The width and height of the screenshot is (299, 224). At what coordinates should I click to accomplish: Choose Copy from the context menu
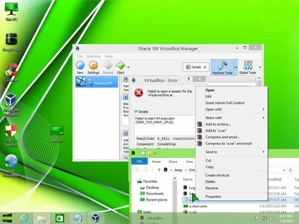pos(232,167)
